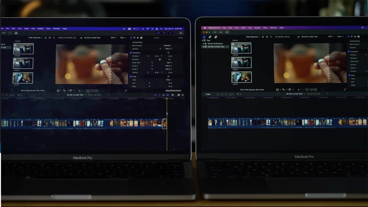Open the keyword editor key icon on right MacBook

tap(221, 32)
